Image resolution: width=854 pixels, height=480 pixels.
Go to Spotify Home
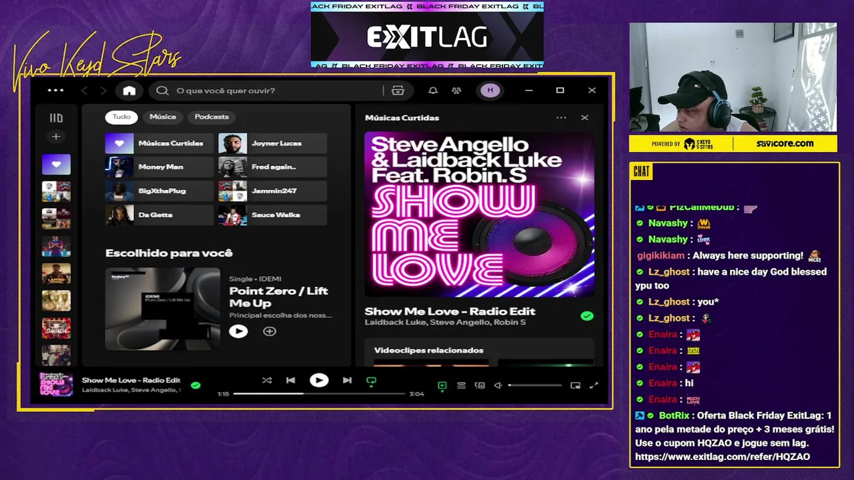click(129, 91)
